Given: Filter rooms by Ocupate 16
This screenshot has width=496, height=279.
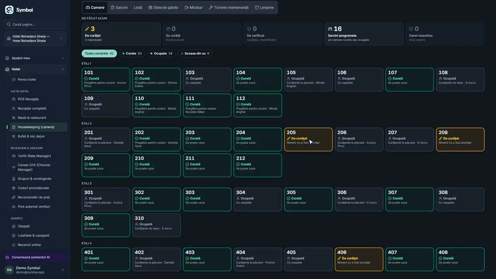Looking at the screenshot, I should 161,53.
